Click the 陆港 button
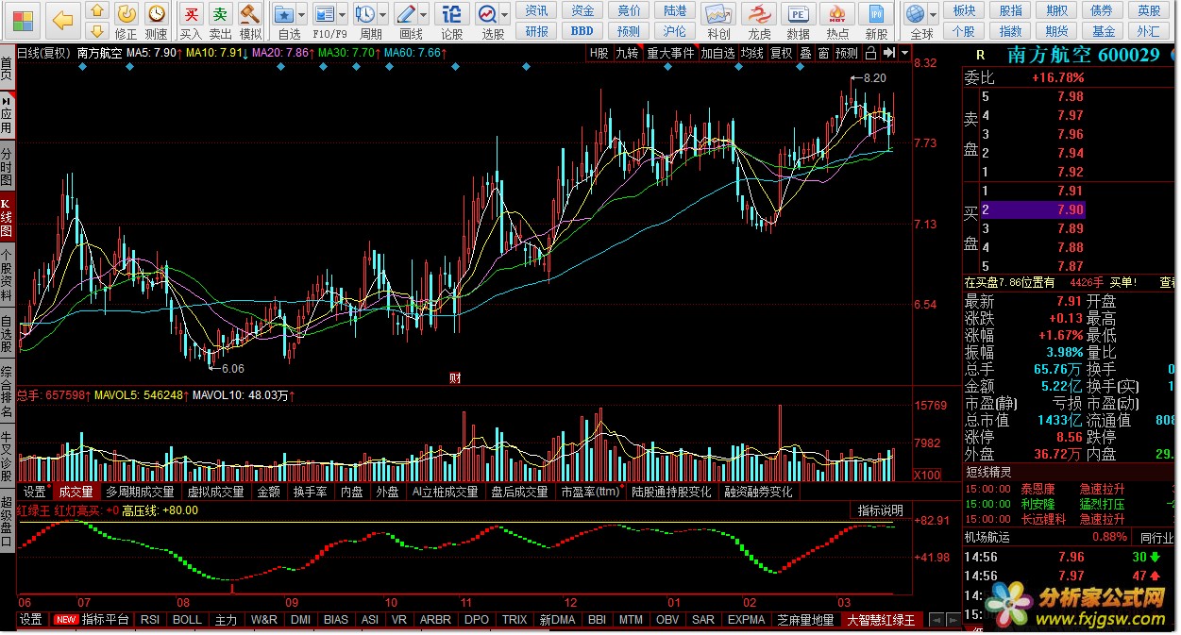 (x=675, y=10)
